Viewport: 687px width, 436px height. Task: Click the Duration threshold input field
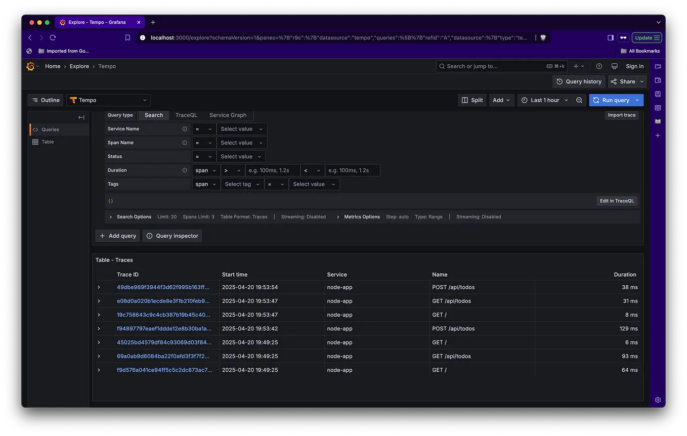pos(273,170)
